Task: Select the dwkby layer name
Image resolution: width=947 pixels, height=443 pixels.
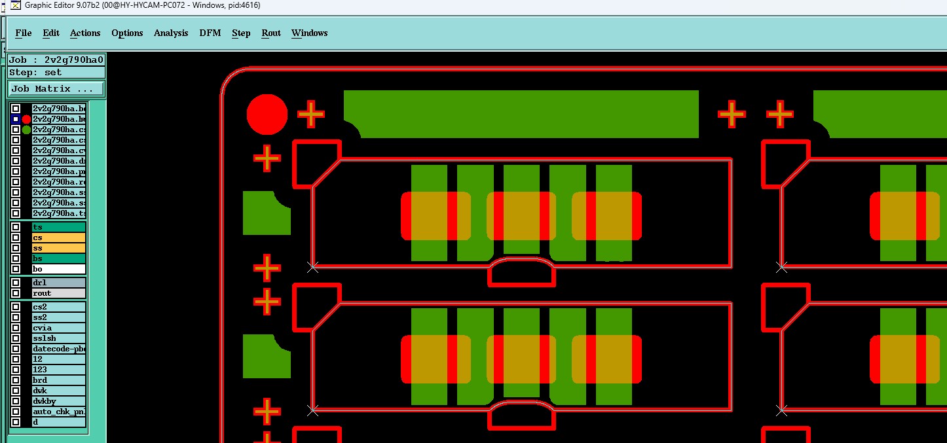Action: (58, 401)
